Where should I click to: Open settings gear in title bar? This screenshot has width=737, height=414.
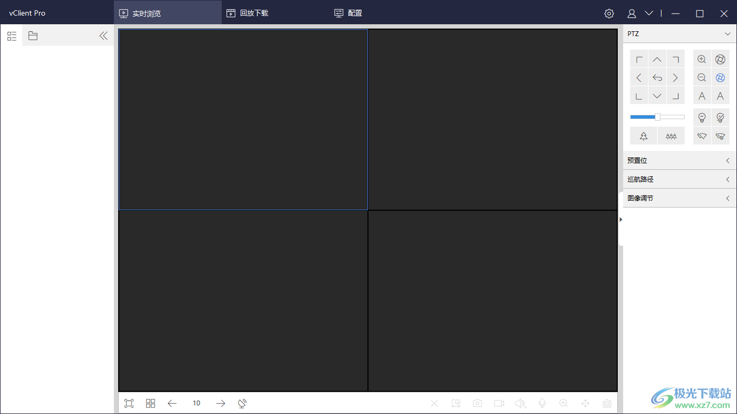[x=609, y=13]
